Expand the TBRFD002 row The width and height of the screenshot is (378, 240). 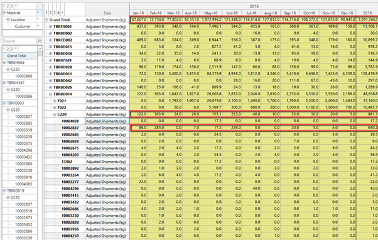pos(51,26)
